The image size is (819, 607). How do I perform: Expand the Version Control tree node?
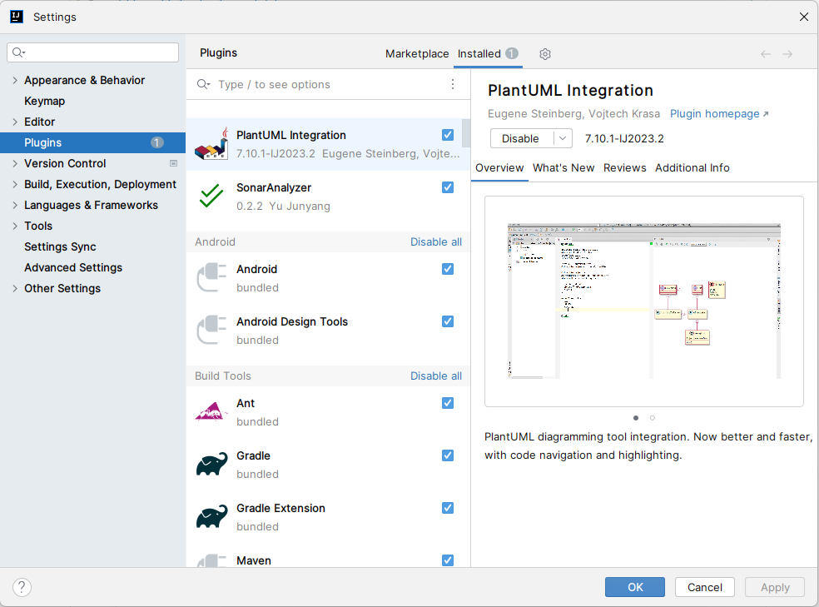click(15, 164)
